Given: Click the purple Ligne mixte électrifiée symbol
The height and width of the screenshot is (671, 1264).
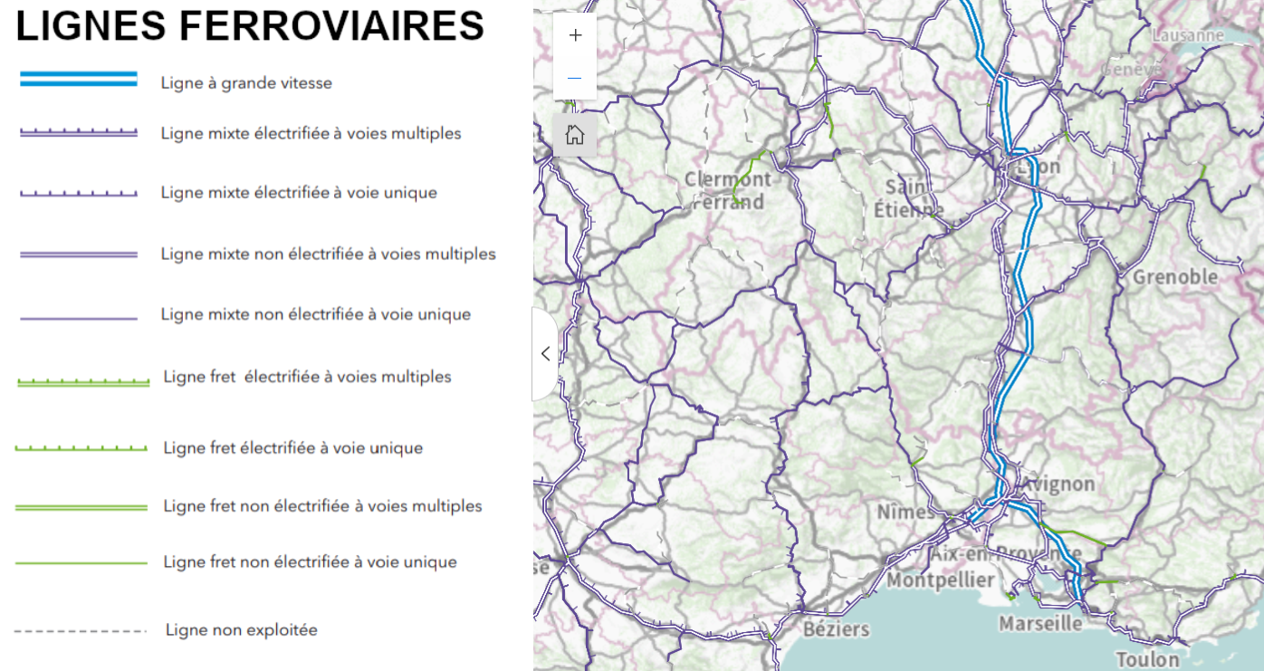Looking at the screenshot, I should coord(78,131).
